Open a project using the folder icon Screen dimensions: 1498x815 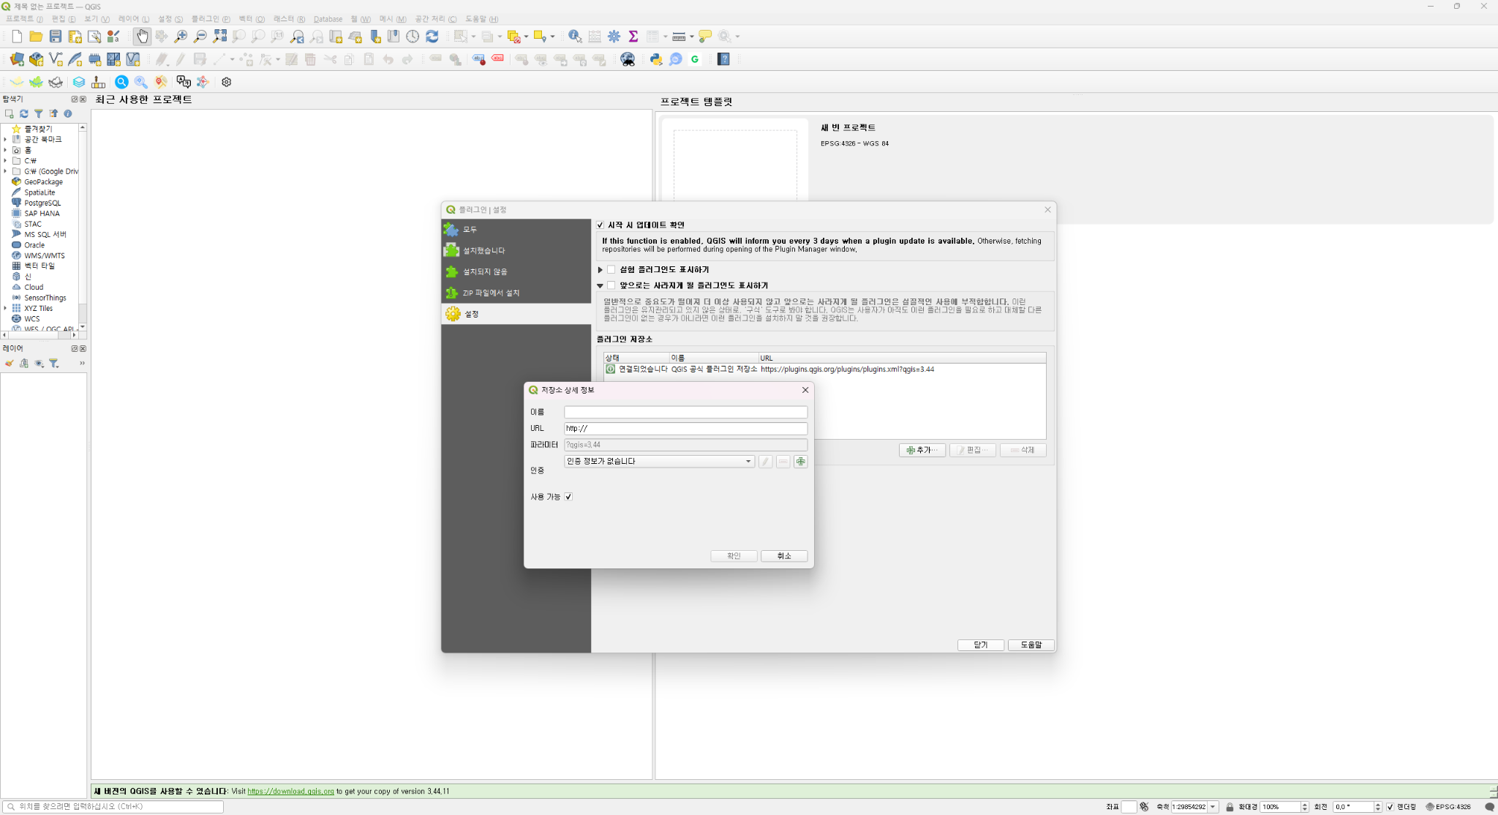(x=36, y=37)
